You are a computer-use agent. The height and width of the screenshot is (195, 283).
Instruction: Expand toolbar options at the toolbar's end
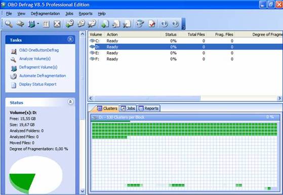coord(183,24)
